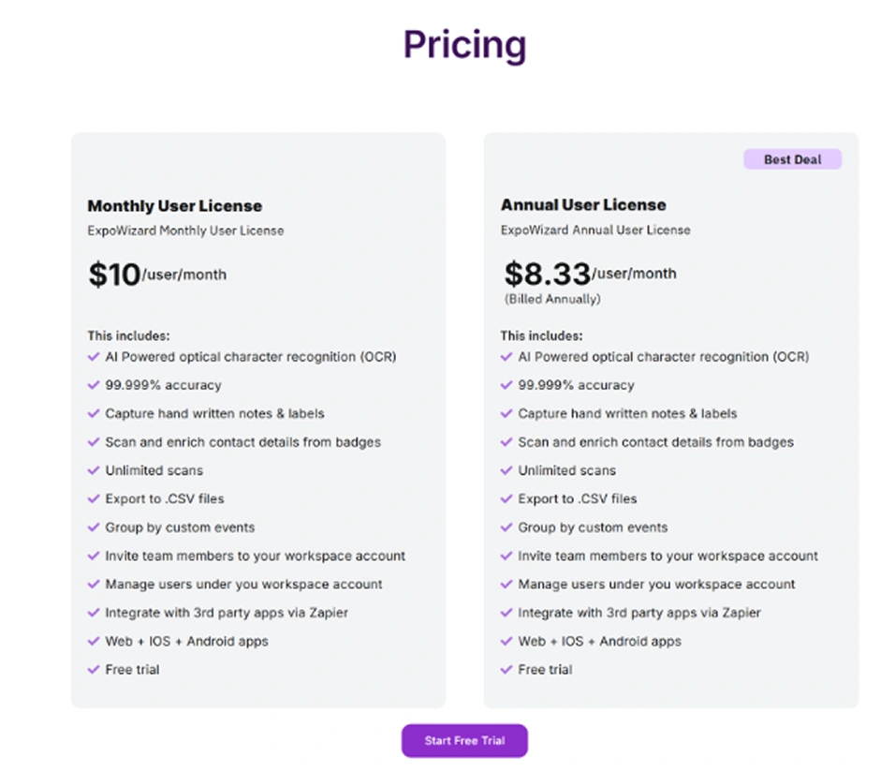
Task: Click the Annual User License heading
Action: point(583,204)
